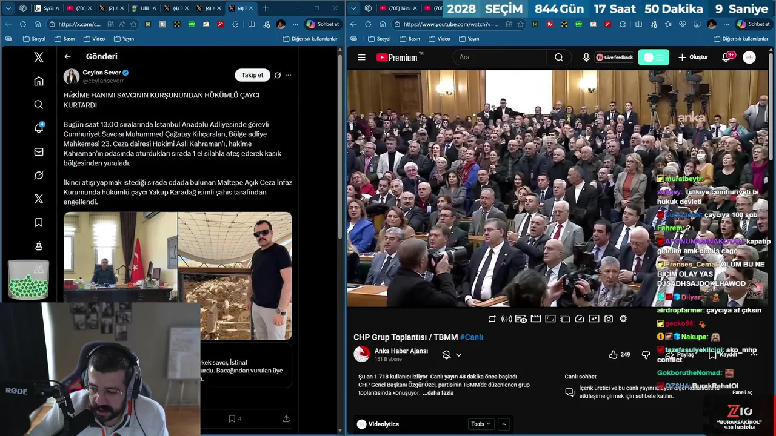Click x.com address bar in left browser
This screenshot has width=776, height=436.
(x=80, y=24)
